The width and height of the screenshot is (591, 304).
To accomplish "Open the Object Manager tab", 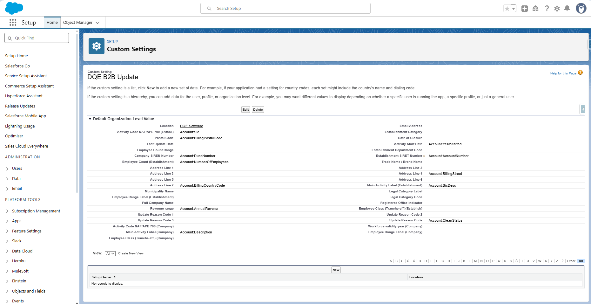I will point(78,22).
